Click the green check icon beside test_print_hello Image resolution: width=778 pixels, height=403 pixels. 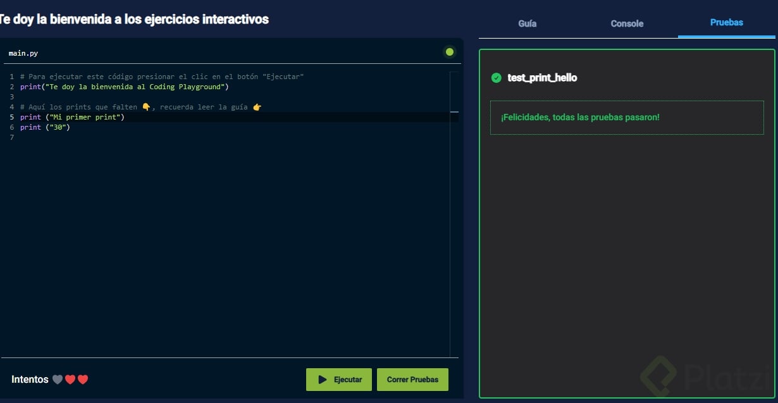[x=497, y=78]
